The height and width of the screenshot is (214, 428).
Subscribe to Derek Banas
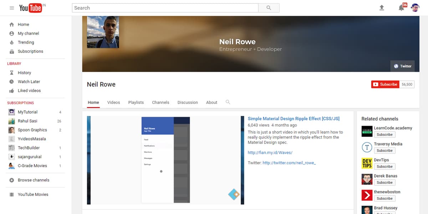(x=384, y=183)
